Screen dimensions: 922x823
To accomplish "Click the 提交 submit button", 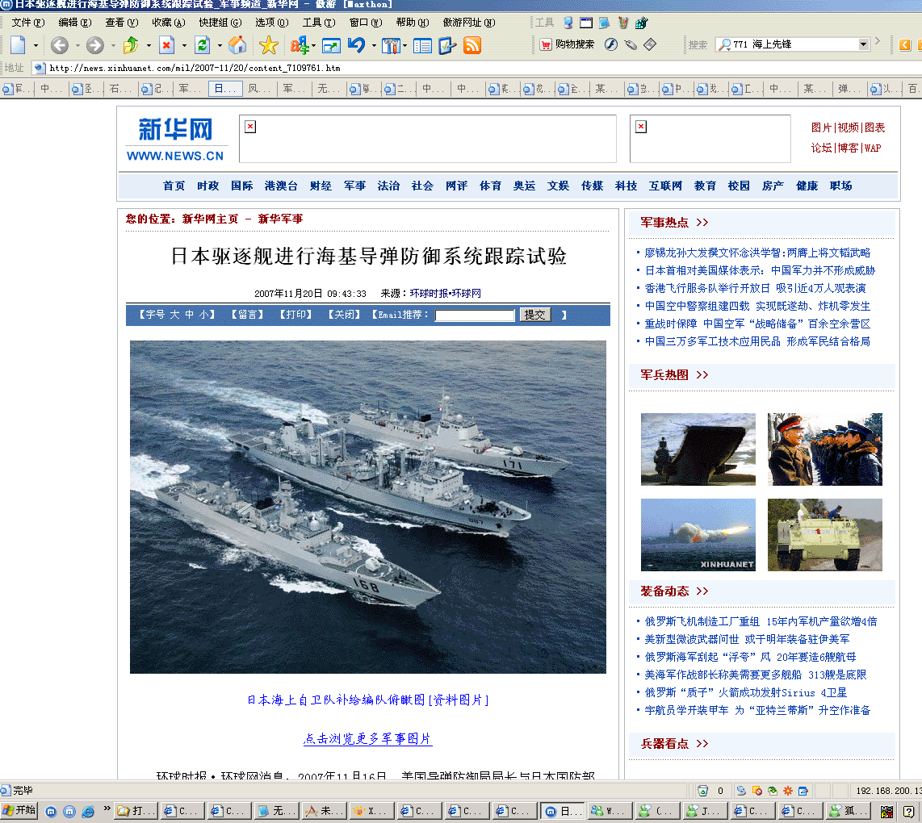I will coord(534,315).
